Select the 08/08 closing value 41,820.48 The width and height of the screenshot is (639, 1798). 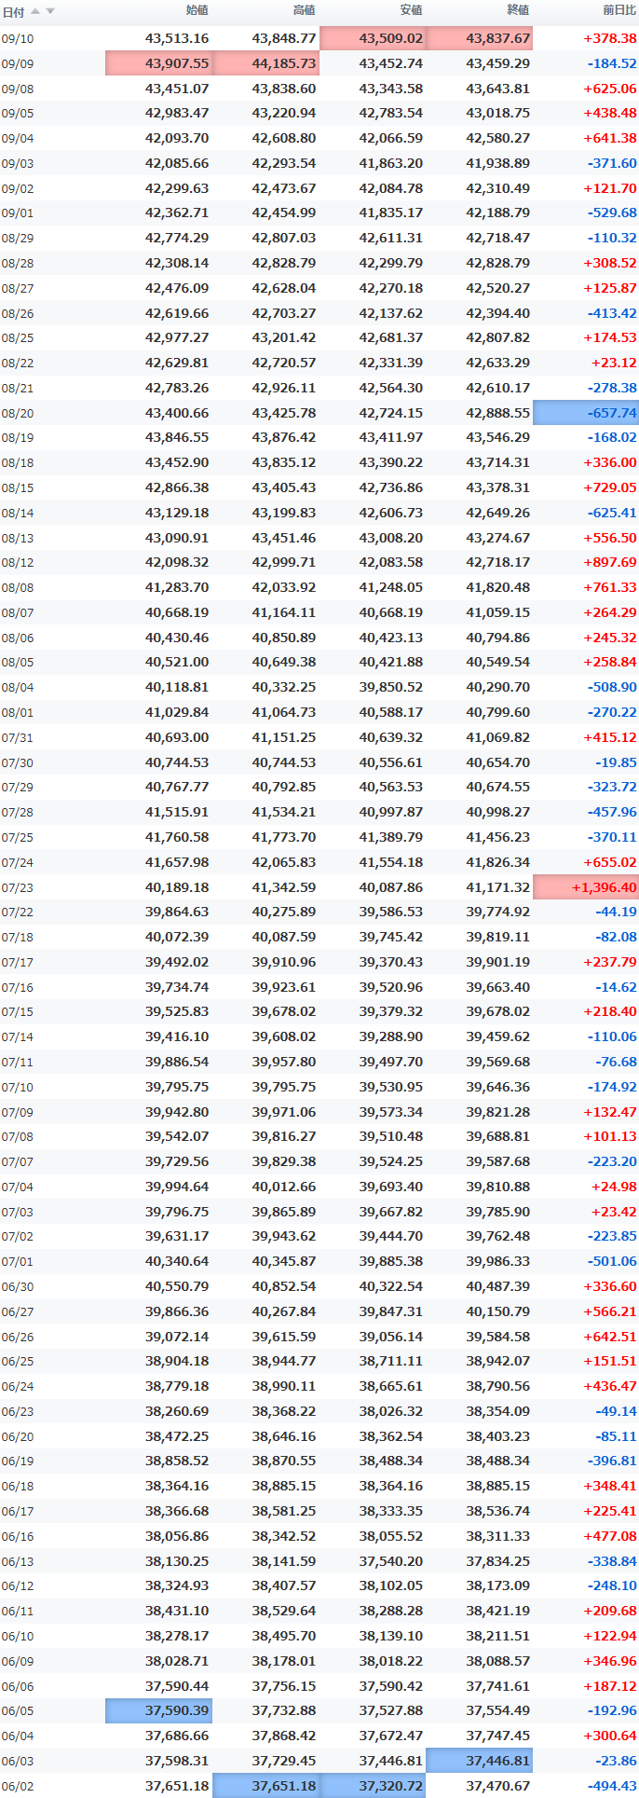point(498,588)
